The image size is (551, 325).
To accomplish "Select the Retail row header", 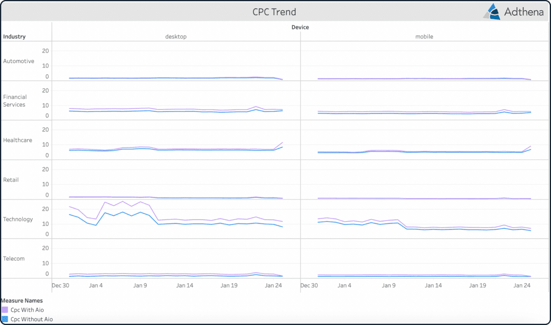I will (11, 180).
